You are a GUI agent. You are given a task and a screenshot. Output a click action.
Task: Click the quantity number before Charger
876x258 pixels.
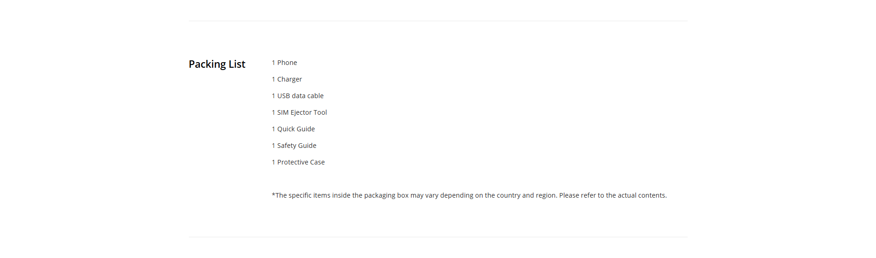coord(273,79)
